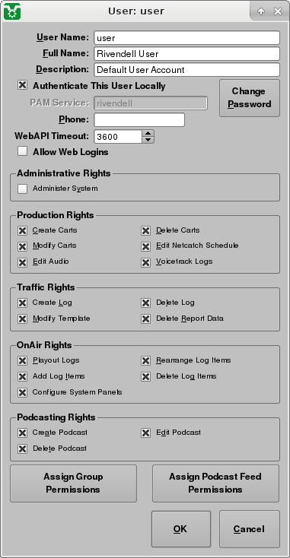Check the Administer System box
The image size is (290, 558).
tap(22, 189)
